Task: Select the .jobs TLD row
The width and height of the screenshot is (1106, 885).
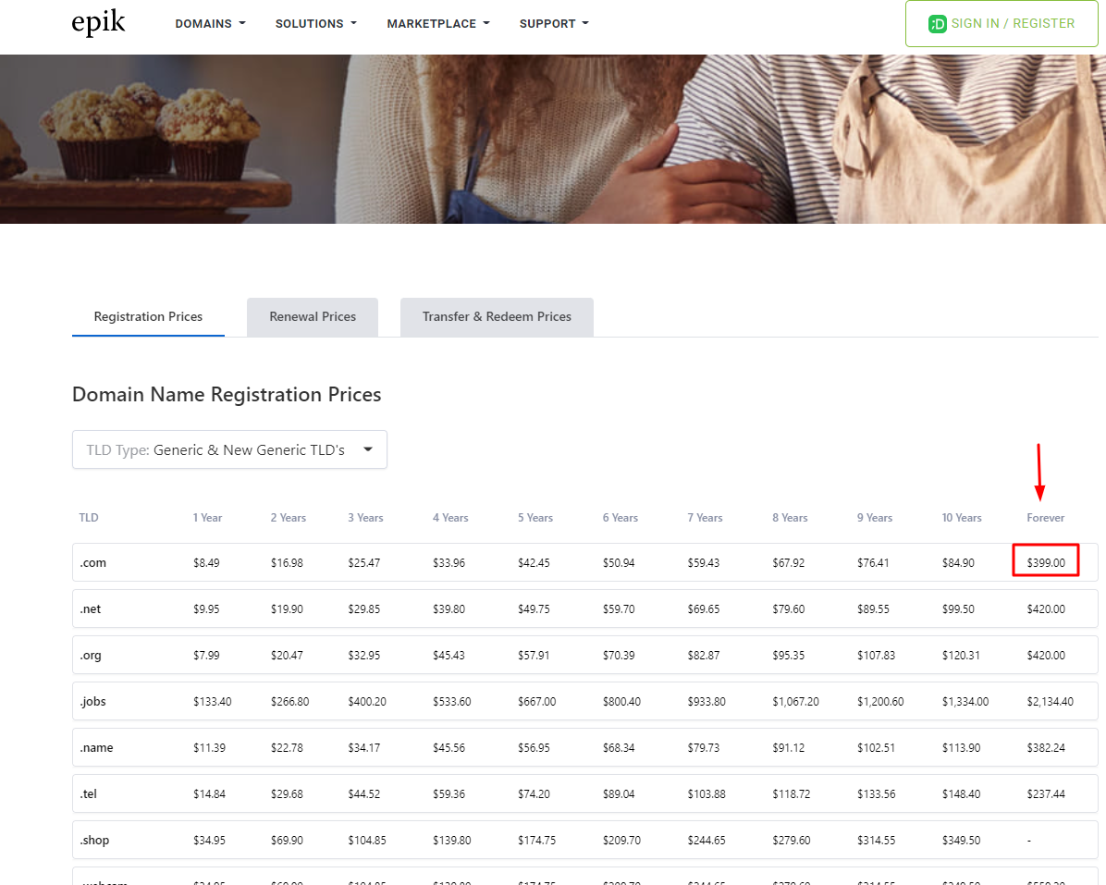Action: pyautogui.click(x=93, y=701)
